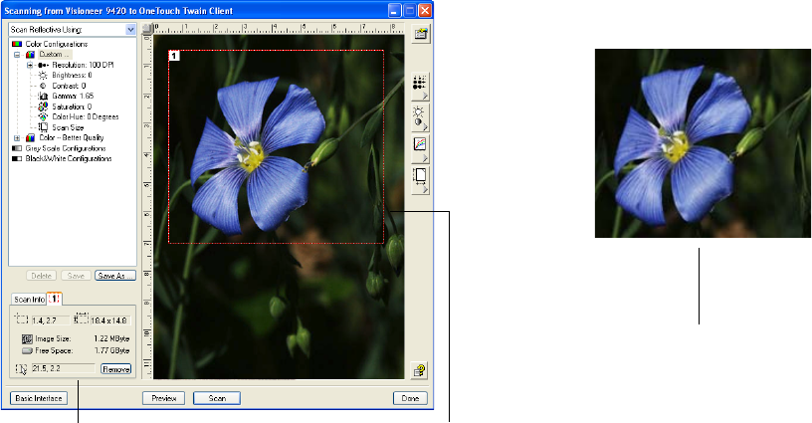The image size is (812, 423).
Task: Click the scan size tool button
Action: pos(420,176)
